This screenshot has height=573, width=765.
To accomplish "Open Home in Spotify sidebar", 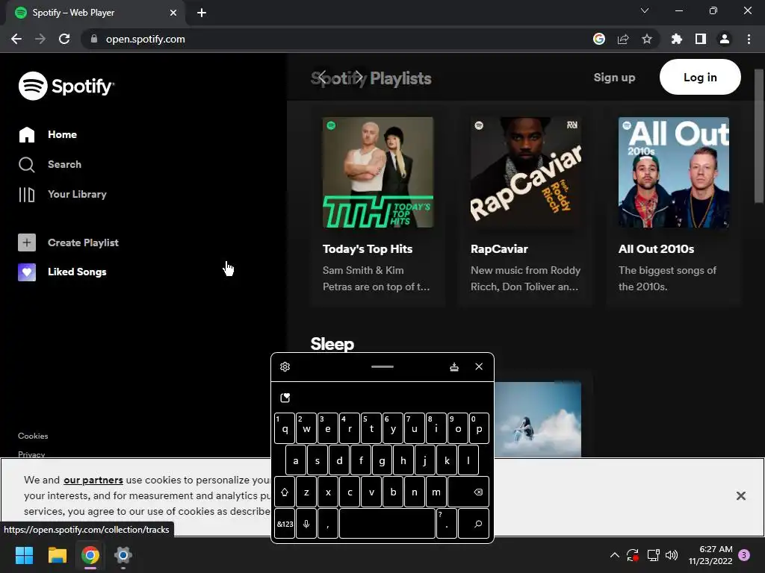I will click(48, 134).
